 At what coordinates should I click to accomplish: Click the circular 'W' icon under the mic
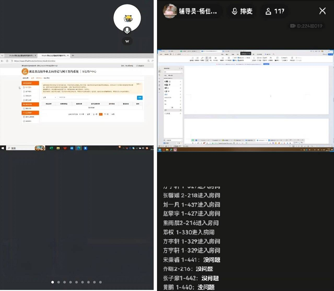click(x=127, y=41)
